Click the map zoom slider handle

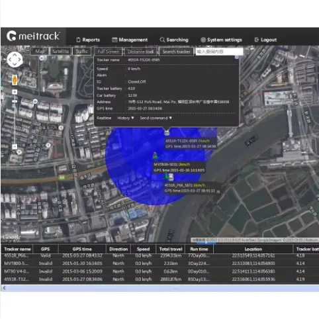coord(15,101)
